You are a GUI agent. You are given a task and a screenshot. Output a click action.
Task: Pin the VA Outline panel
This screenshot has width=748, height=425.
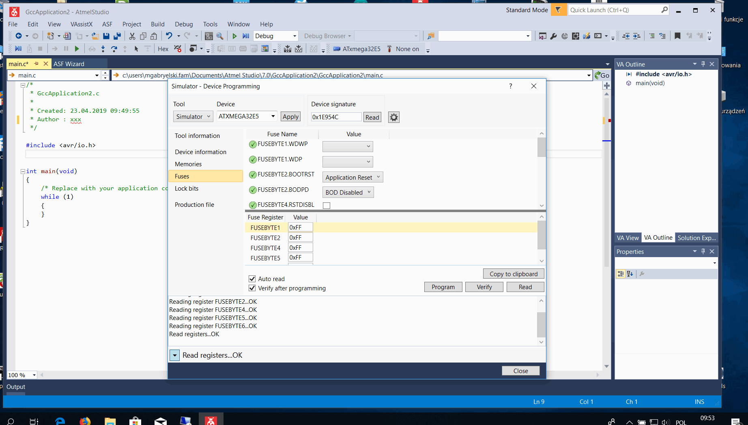point(703,64)
